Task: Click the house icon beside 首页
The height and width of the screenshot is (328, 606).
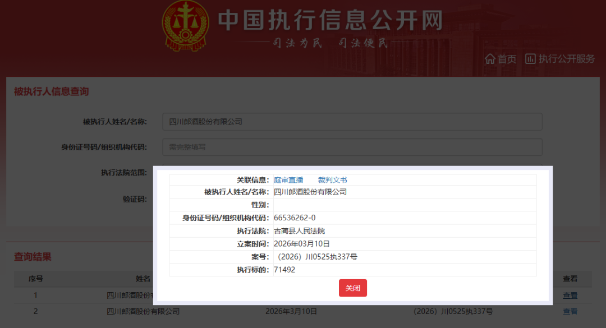Action: pos(490,59)
